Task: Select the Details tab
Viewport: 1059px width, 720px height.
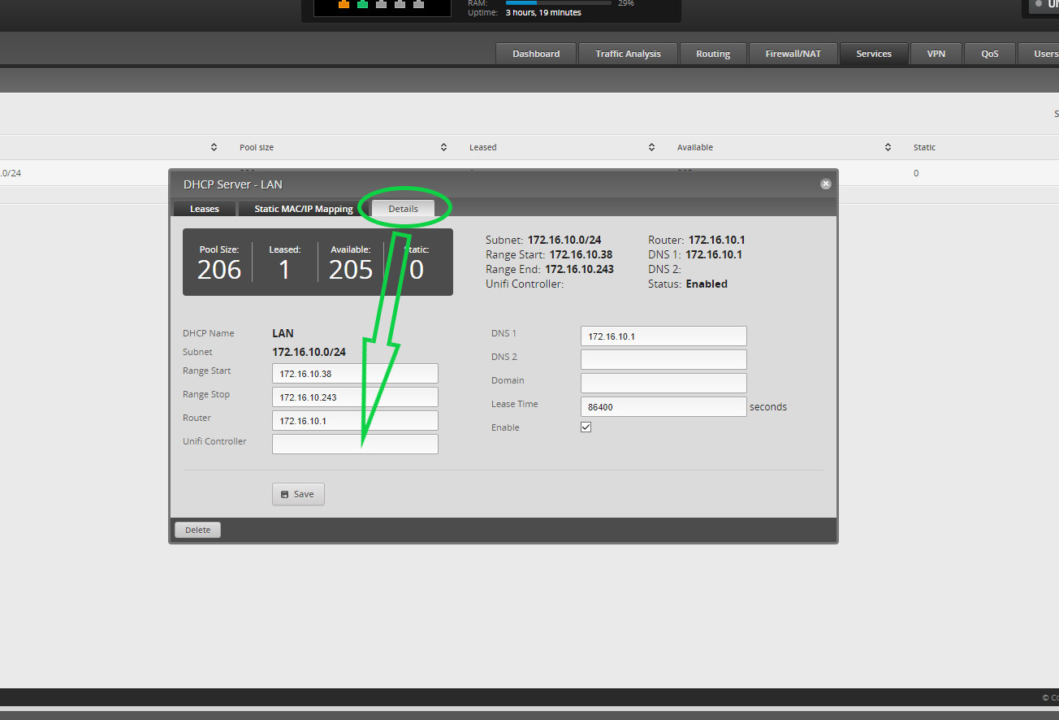Action: (x=403, y=209)
